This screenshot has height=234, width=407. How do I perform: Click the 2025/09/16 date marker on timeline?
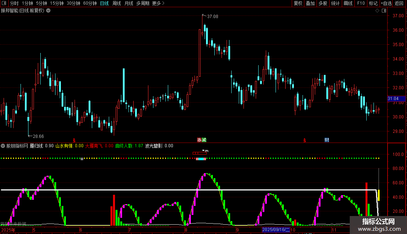coord(276,230)
